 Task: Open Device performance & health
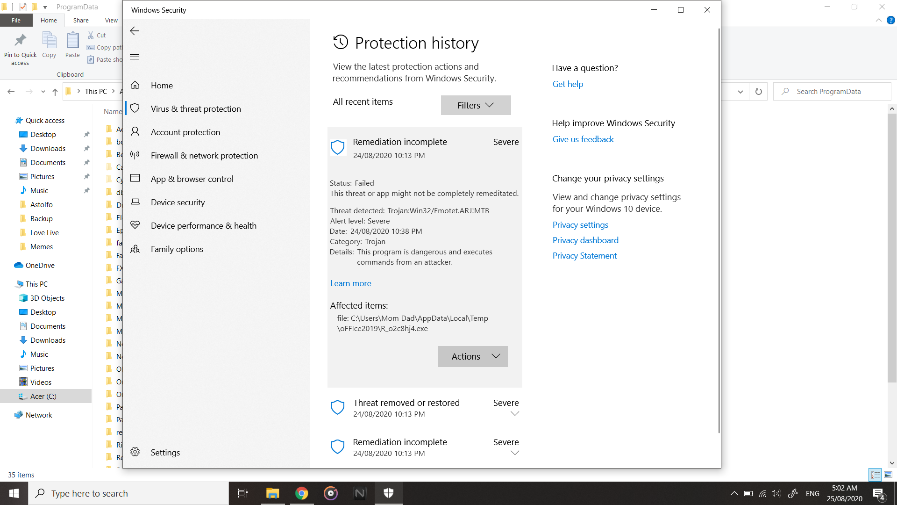(203, 226)
